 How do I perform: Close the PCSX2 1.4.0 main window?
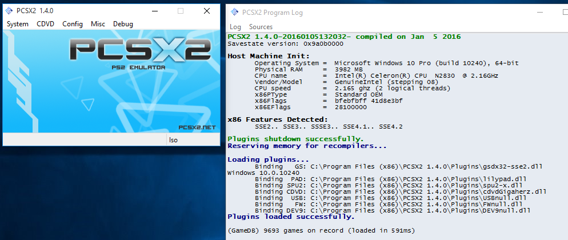coord(207,11)
